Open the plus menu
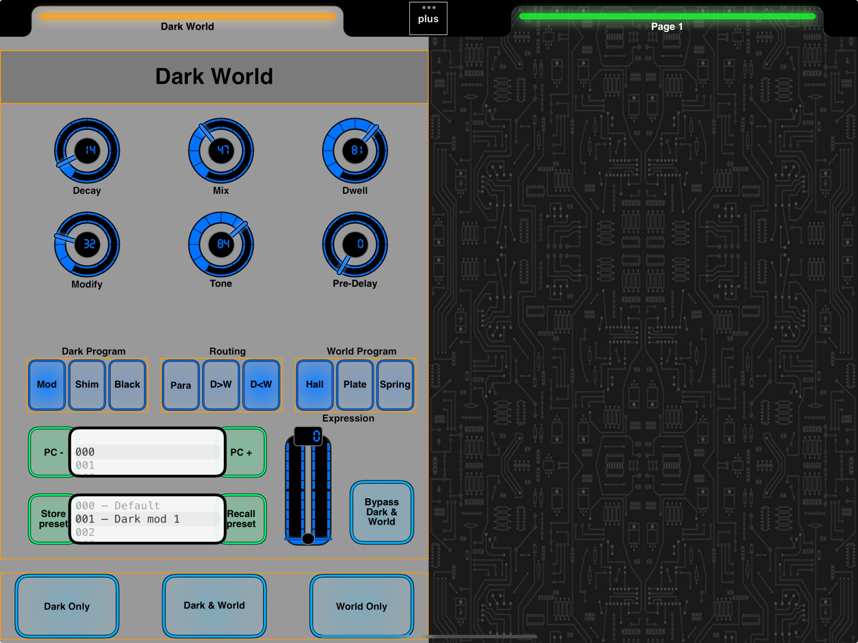This screenshot has width=858, height=643. (x=428, y=18)
